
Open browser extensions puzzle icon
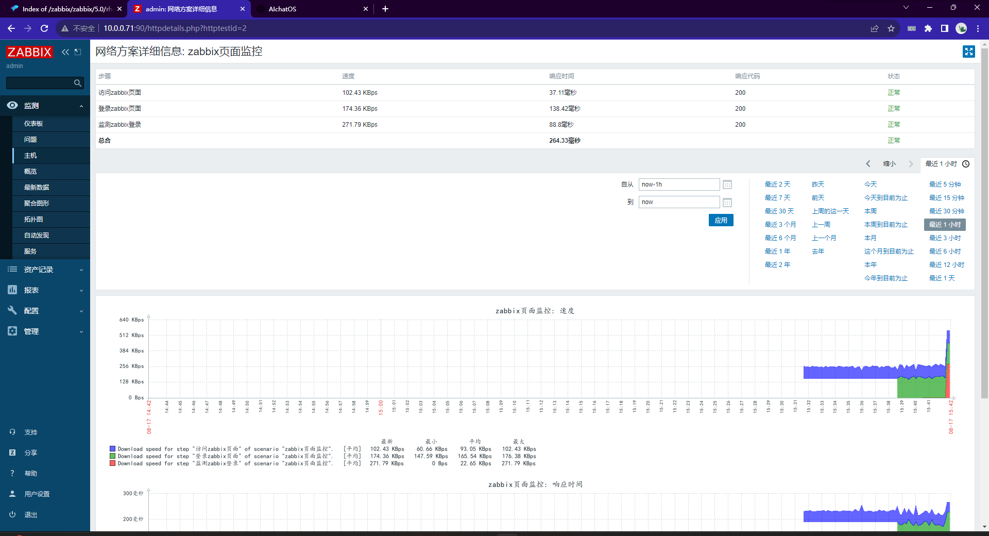(x=928, y=28)
